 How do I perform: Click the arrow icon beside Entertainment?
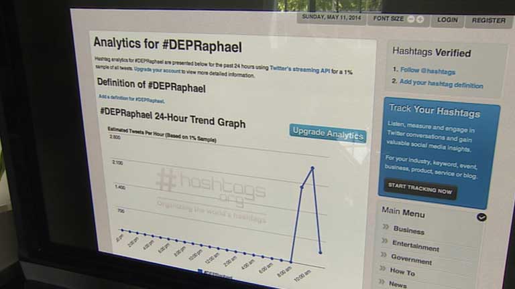[x=386, y=241]
